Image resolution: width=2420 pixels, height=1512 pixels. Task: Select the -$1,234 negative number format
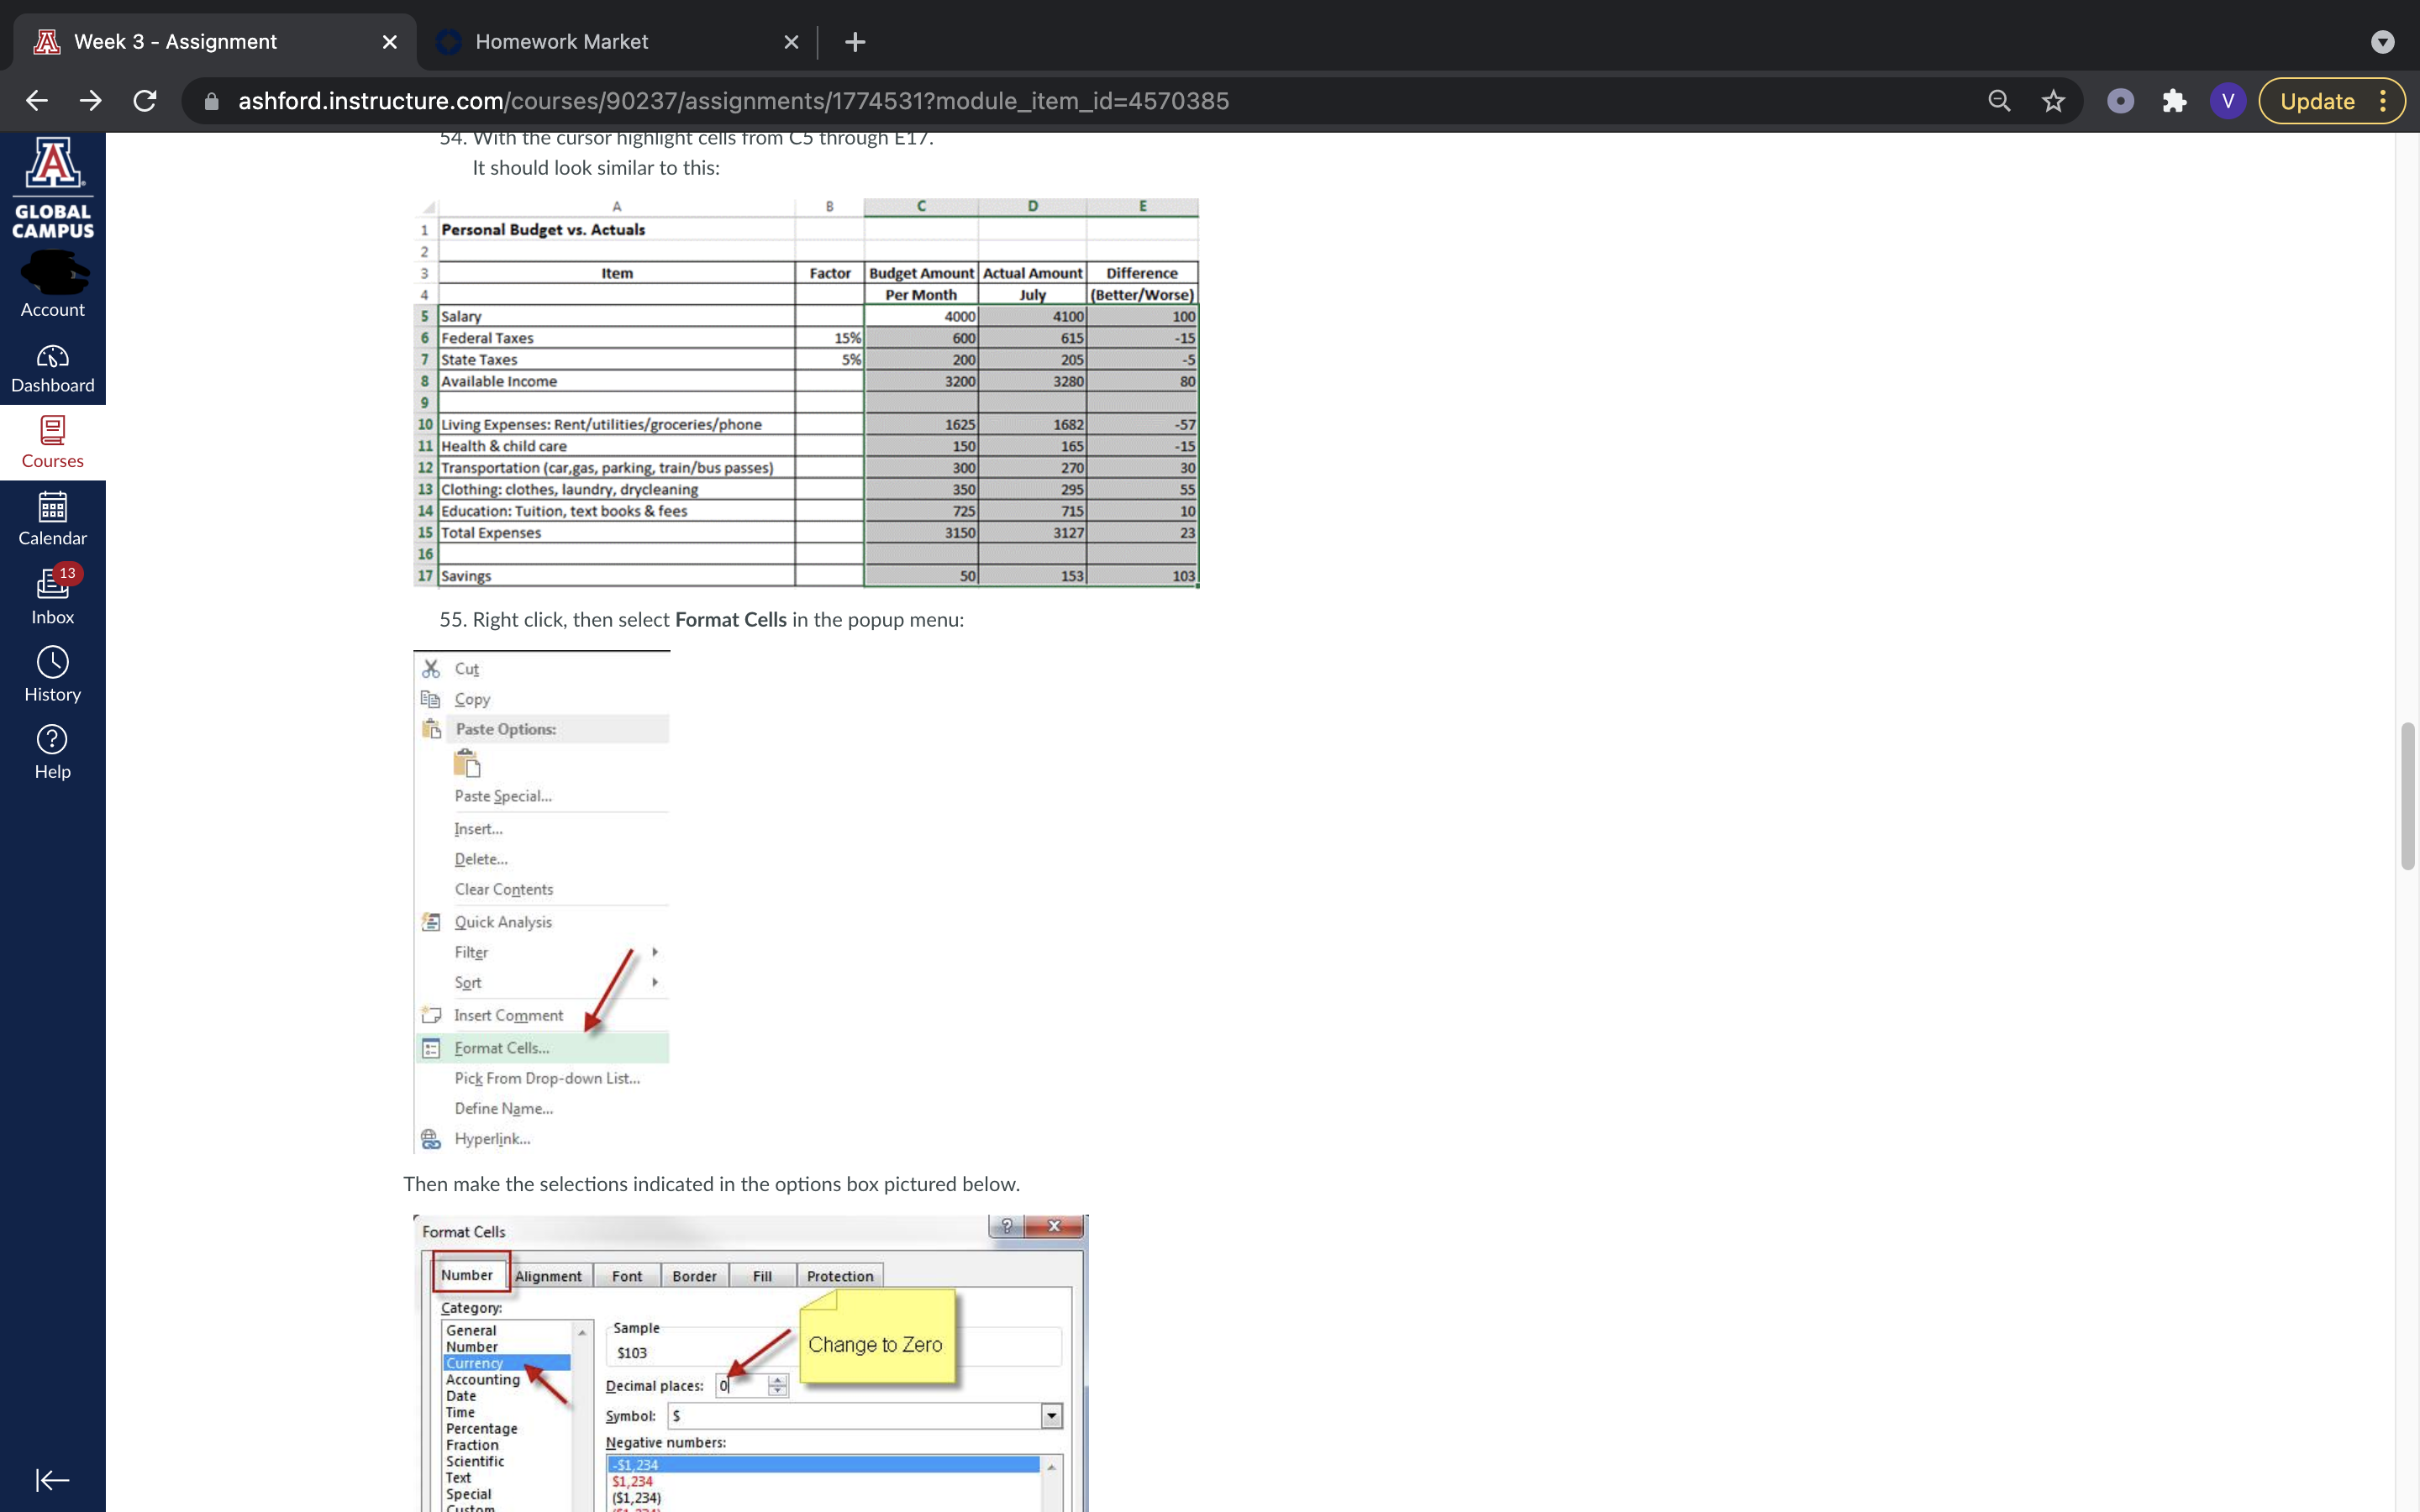click(x=824, y=1465)
